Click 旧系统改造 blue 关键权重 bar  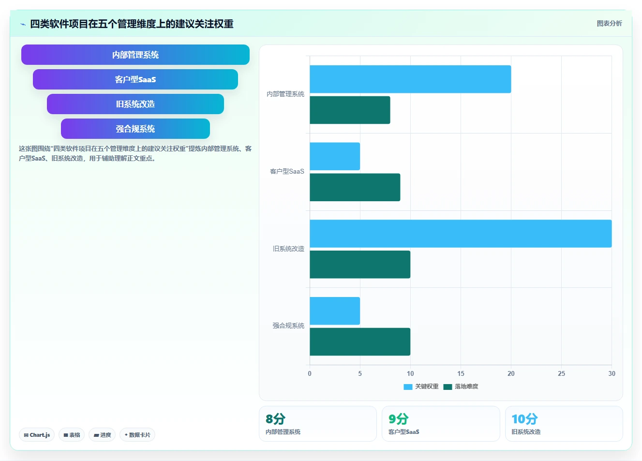click(x=461, y=234)
